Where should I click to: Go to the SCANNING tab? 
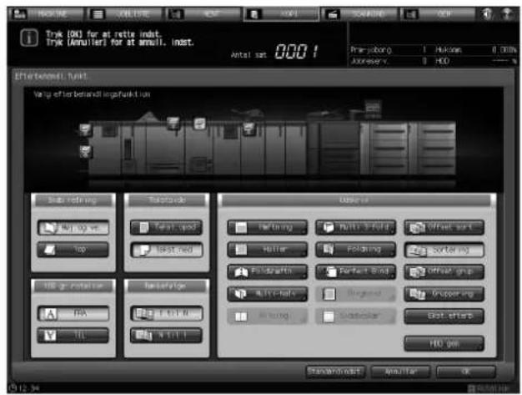pos(360,14)
